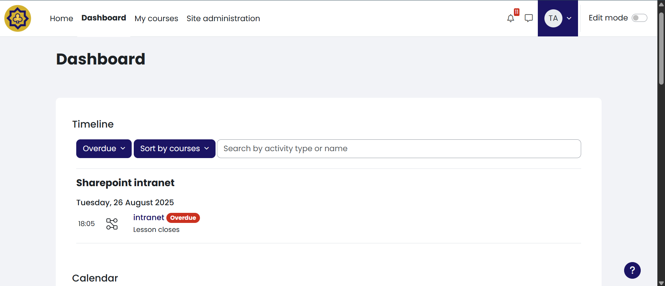
Task: Open the help question mark button
Action: (x=632, y=270)
